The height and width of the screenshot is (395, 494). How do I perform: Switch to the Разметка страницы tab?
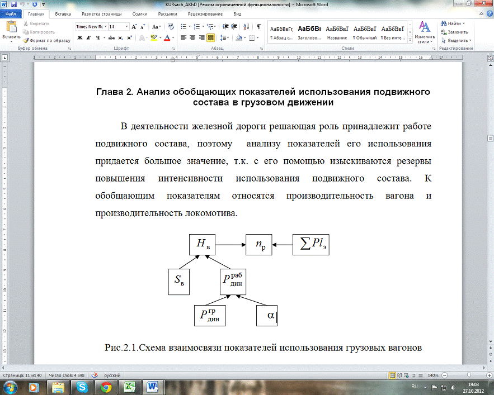[x=101, y=14]
